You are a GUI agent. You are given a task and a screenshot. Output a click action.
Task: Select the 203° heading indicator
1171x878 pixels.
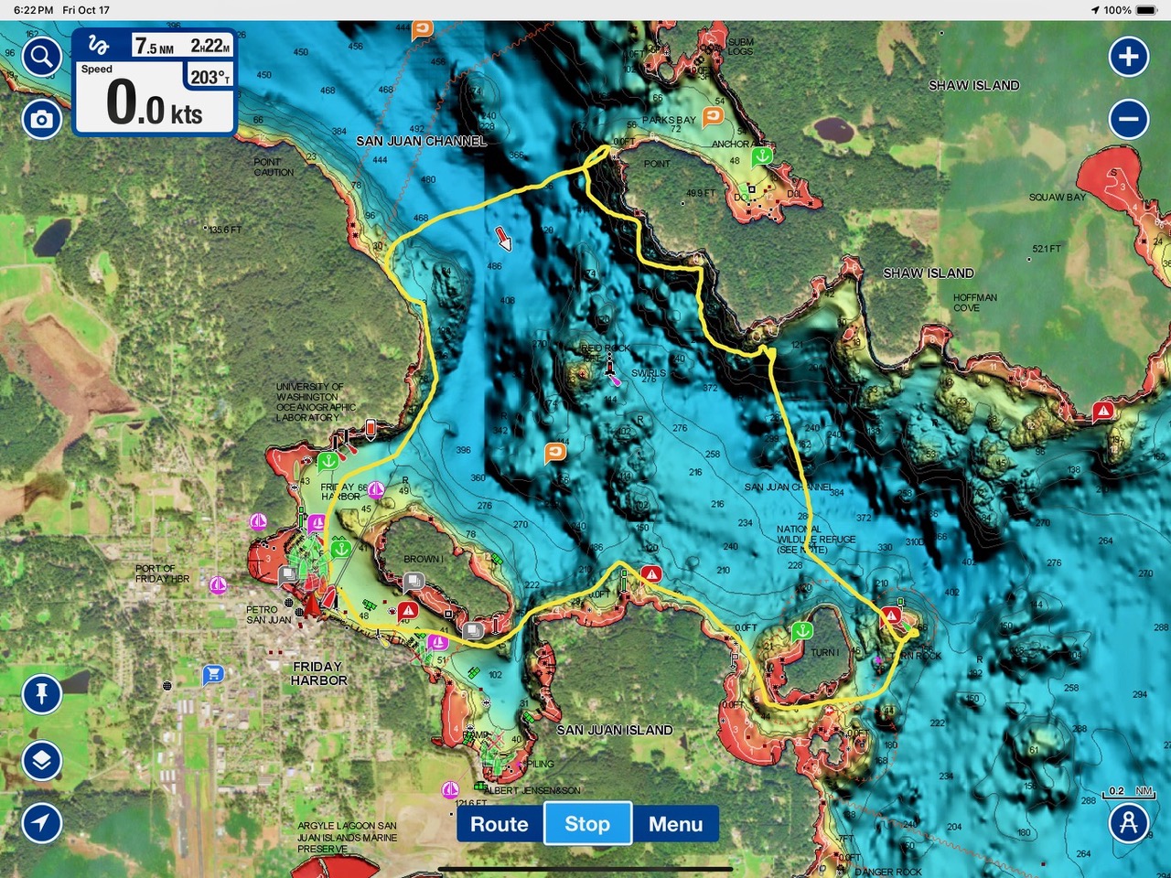coord(209,78)
